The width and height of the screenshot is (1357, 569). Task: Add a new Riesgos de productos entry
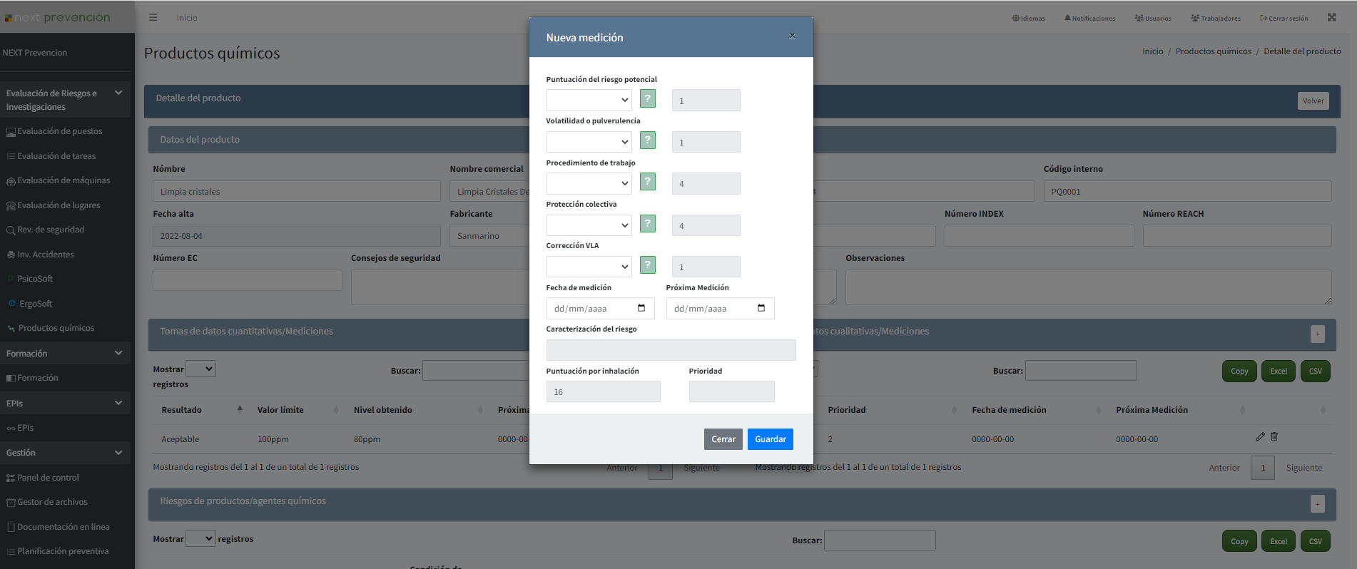(1318, 503)
